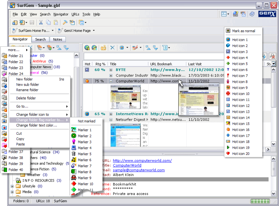Click the hot icon of BYTE row
Viewport: 279px width, 206px height.
87,70
